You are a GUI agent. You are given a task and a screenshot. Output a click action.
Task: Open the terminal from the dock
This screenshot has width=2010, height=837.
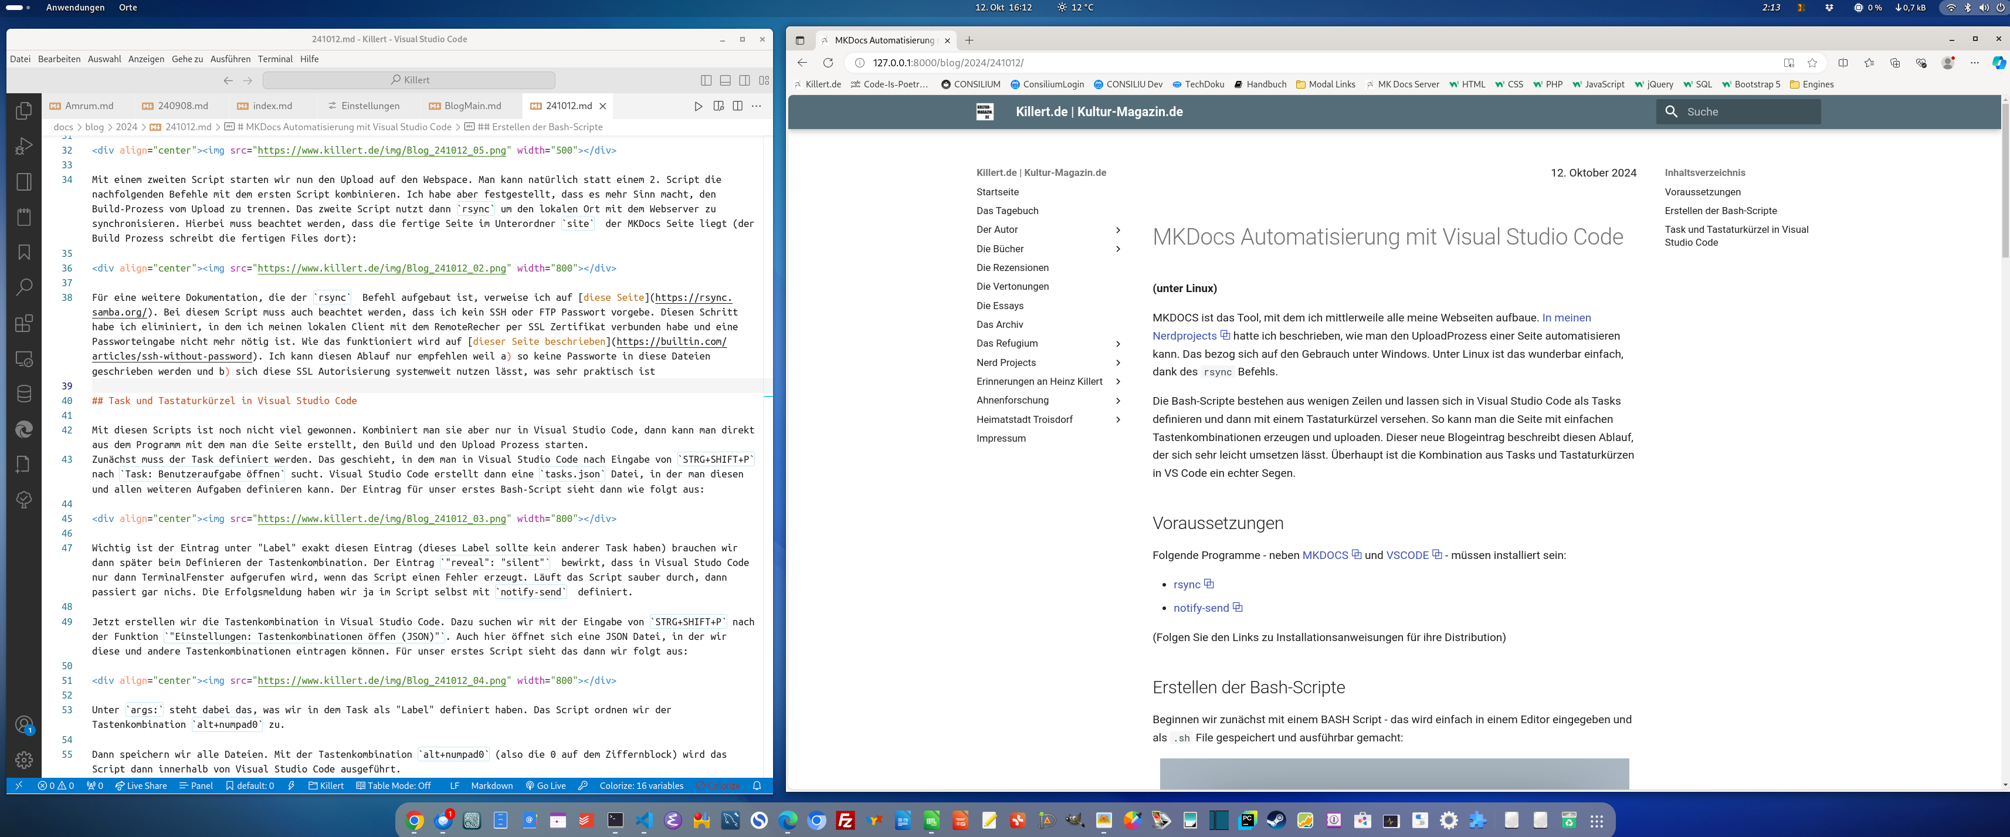(x=616, y=820)
